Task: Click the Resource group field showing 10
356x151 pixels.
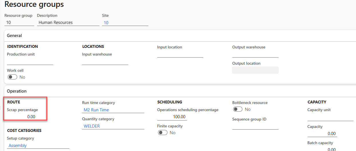Action: 19,23
